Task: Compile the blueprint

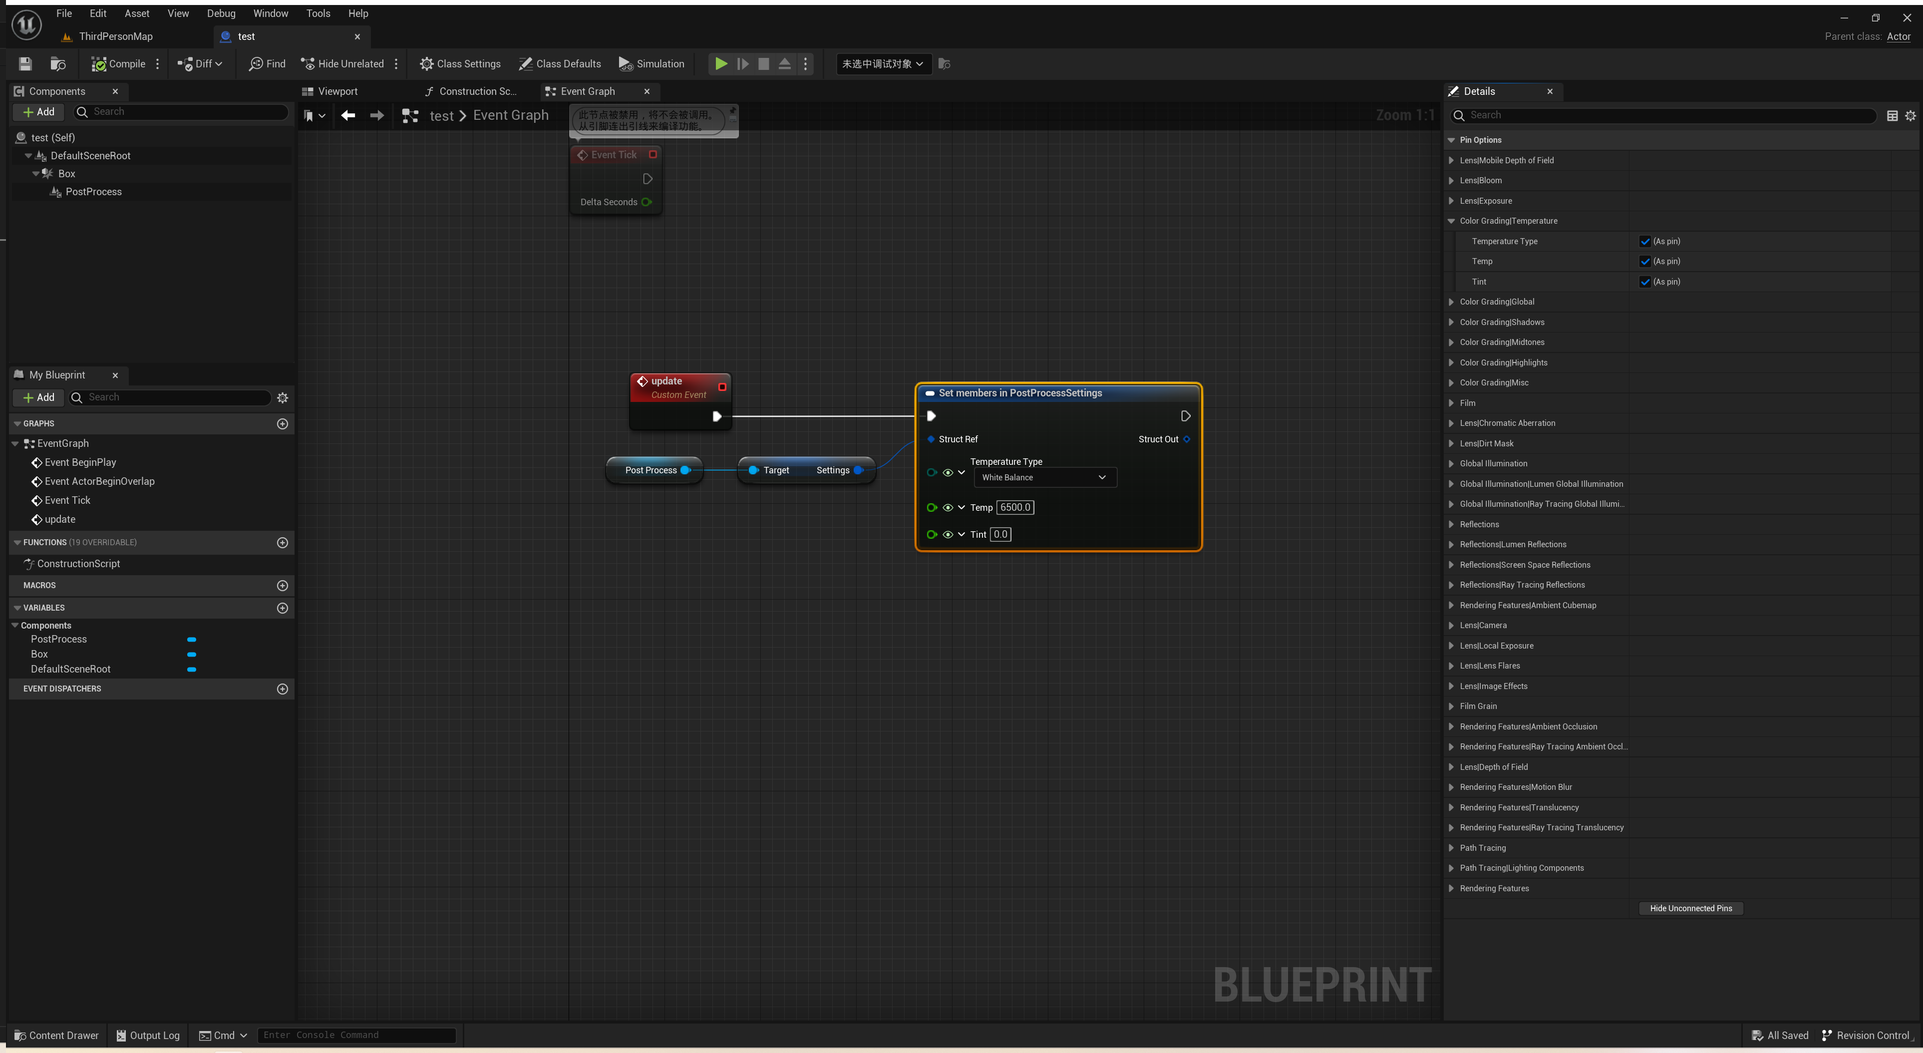Action: point(118,63)
